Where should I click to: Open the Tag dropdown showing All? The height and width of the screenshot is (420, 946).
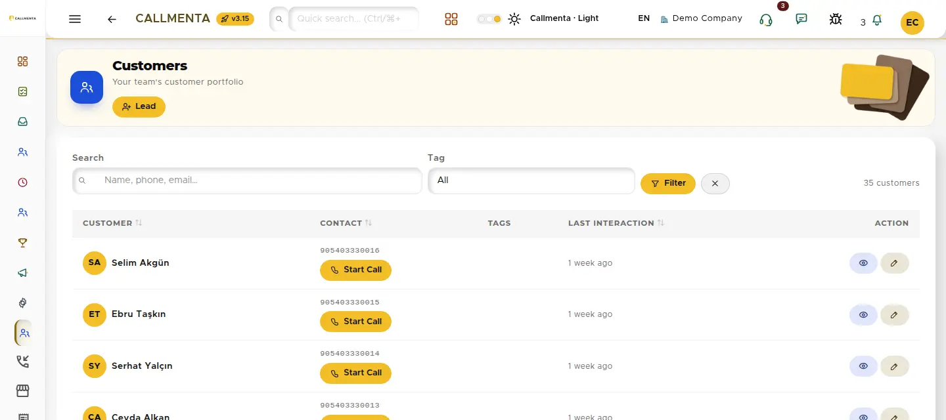531,180
